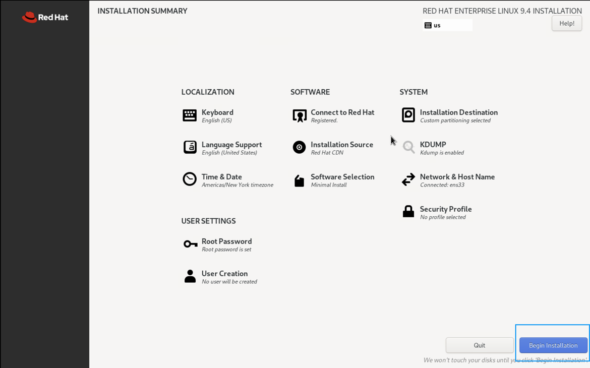This screenshot has width=590, height=368.
Task: Open the Keyboard layout icon
Action: pos(190,115)
